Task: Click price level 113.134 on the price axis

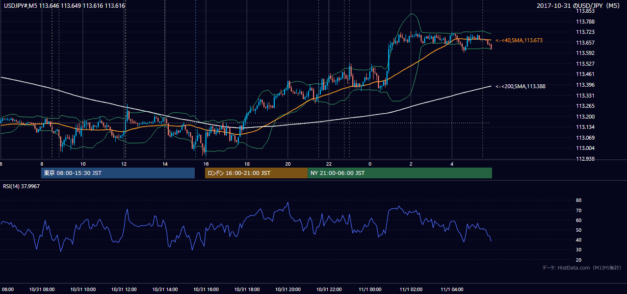Action: (x=586, y=127)
